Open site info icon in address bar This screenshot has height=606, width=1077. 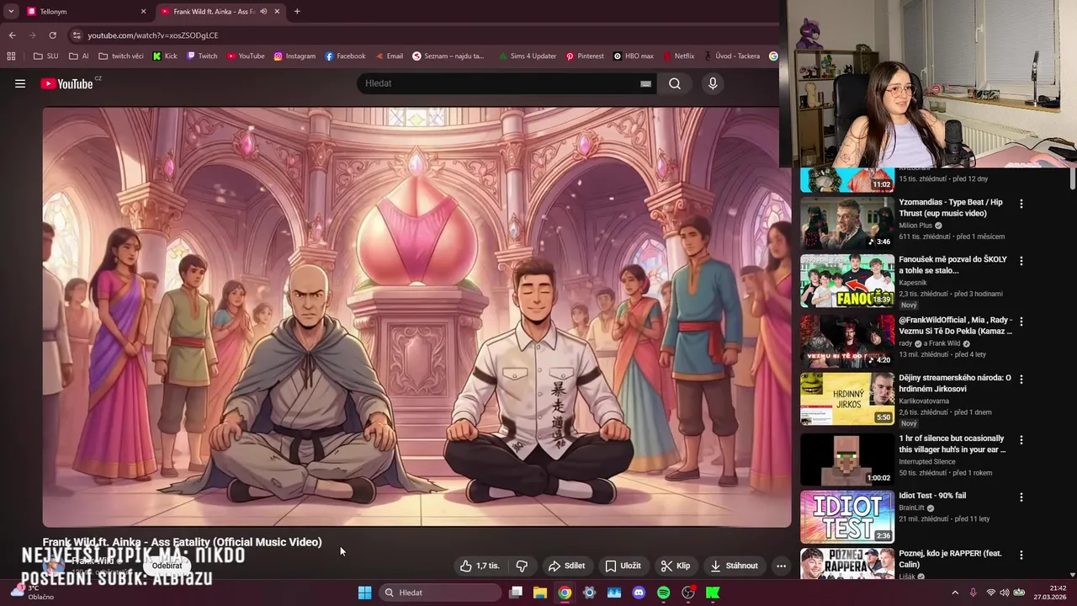(77, 35)
